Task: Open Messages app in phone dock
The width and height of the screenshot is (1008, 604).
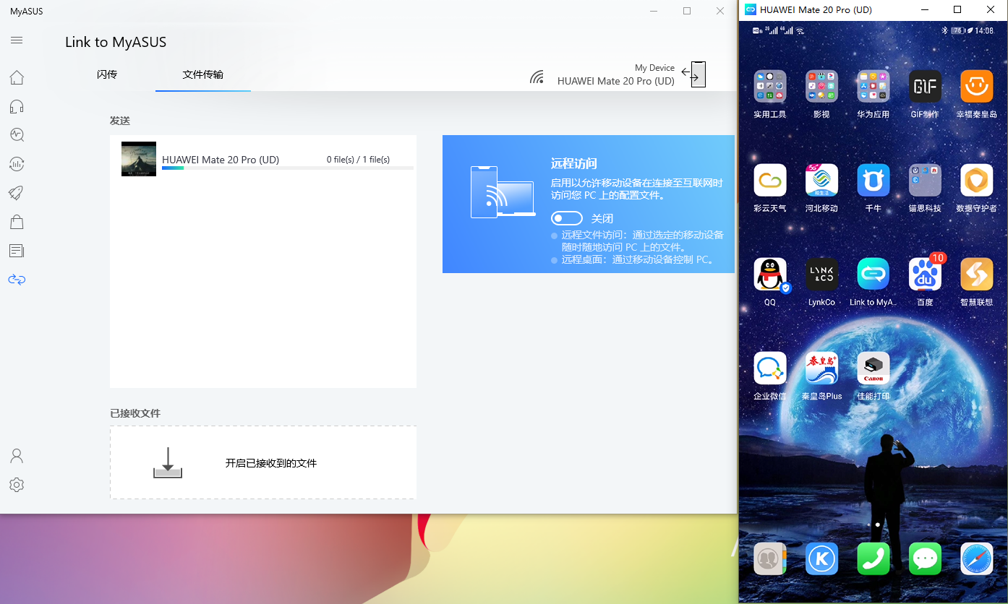Action: click(x=925, y=558)
